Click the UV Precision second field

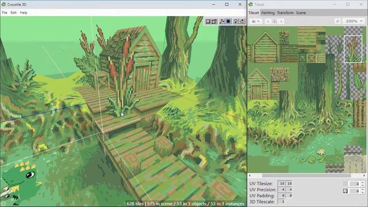(289, 189)
